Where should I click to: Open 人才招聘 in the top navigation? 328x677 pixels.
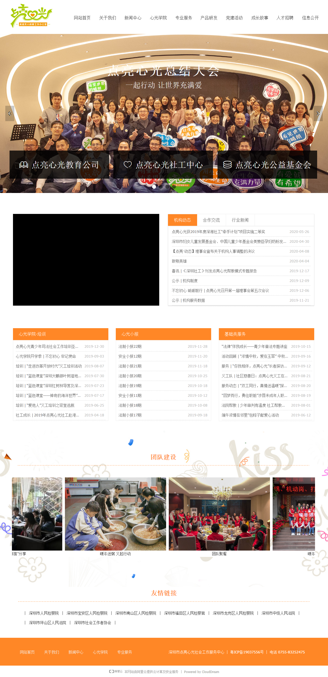pos(285,18)
